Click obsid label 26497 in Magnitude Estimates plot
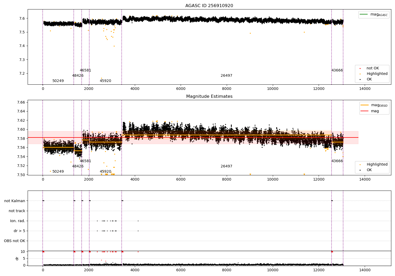This screenshot has height=276, width=395. coord(226,166)
